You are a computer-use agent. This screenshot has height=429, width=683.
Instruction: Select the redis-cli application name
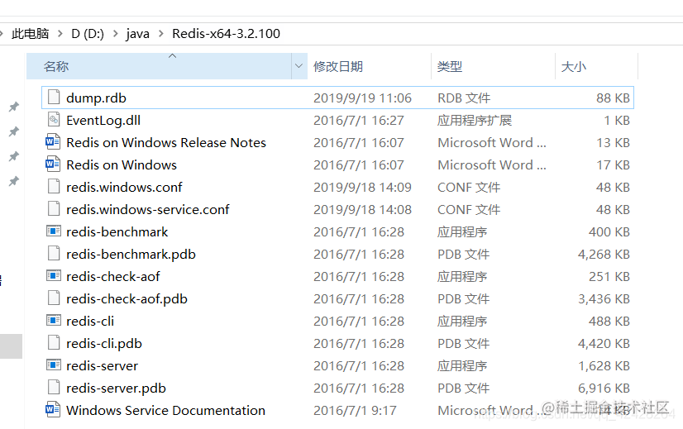coord(90,321)
